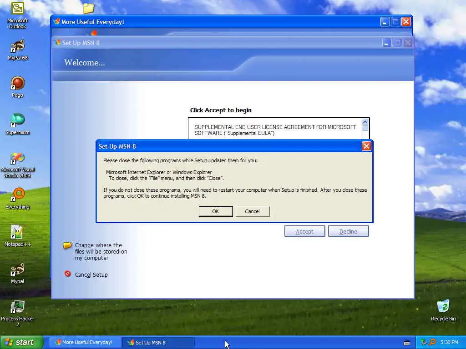The width and height of the screenshot is (466, 349).
Task: Click license agreement scrollbar up arrow
Action: pyautogui.click(x=365, y=122)
